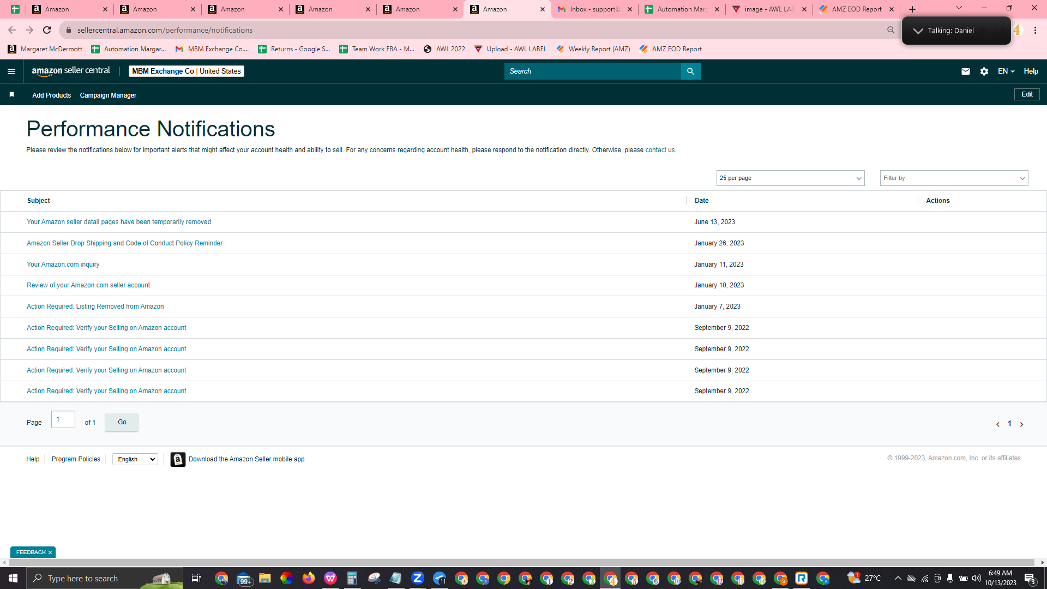This screenshot has width=1047, height=589.
Task: Click the Amazon Seller Central logo
Action: tap(71, 71)
